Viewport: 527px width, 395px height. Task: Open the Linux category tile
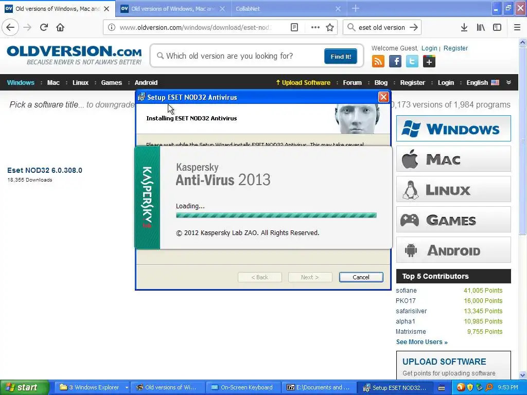(x=453, y=189)
